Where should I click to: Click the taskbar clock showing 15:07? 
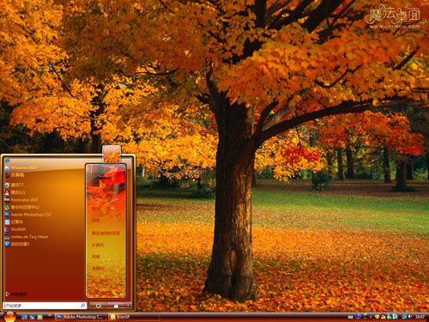(420, 317)
